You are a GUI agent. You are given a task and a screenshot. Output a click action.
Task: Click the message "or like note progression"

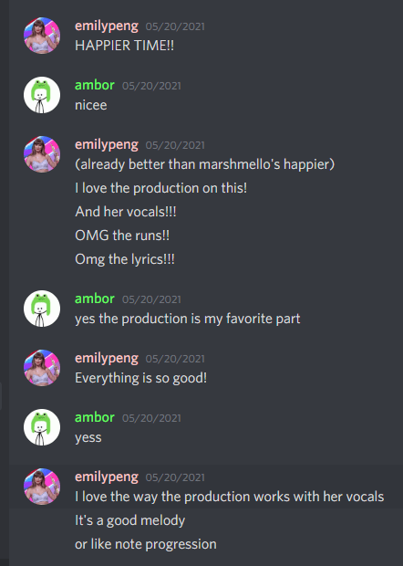coord(146,544)
